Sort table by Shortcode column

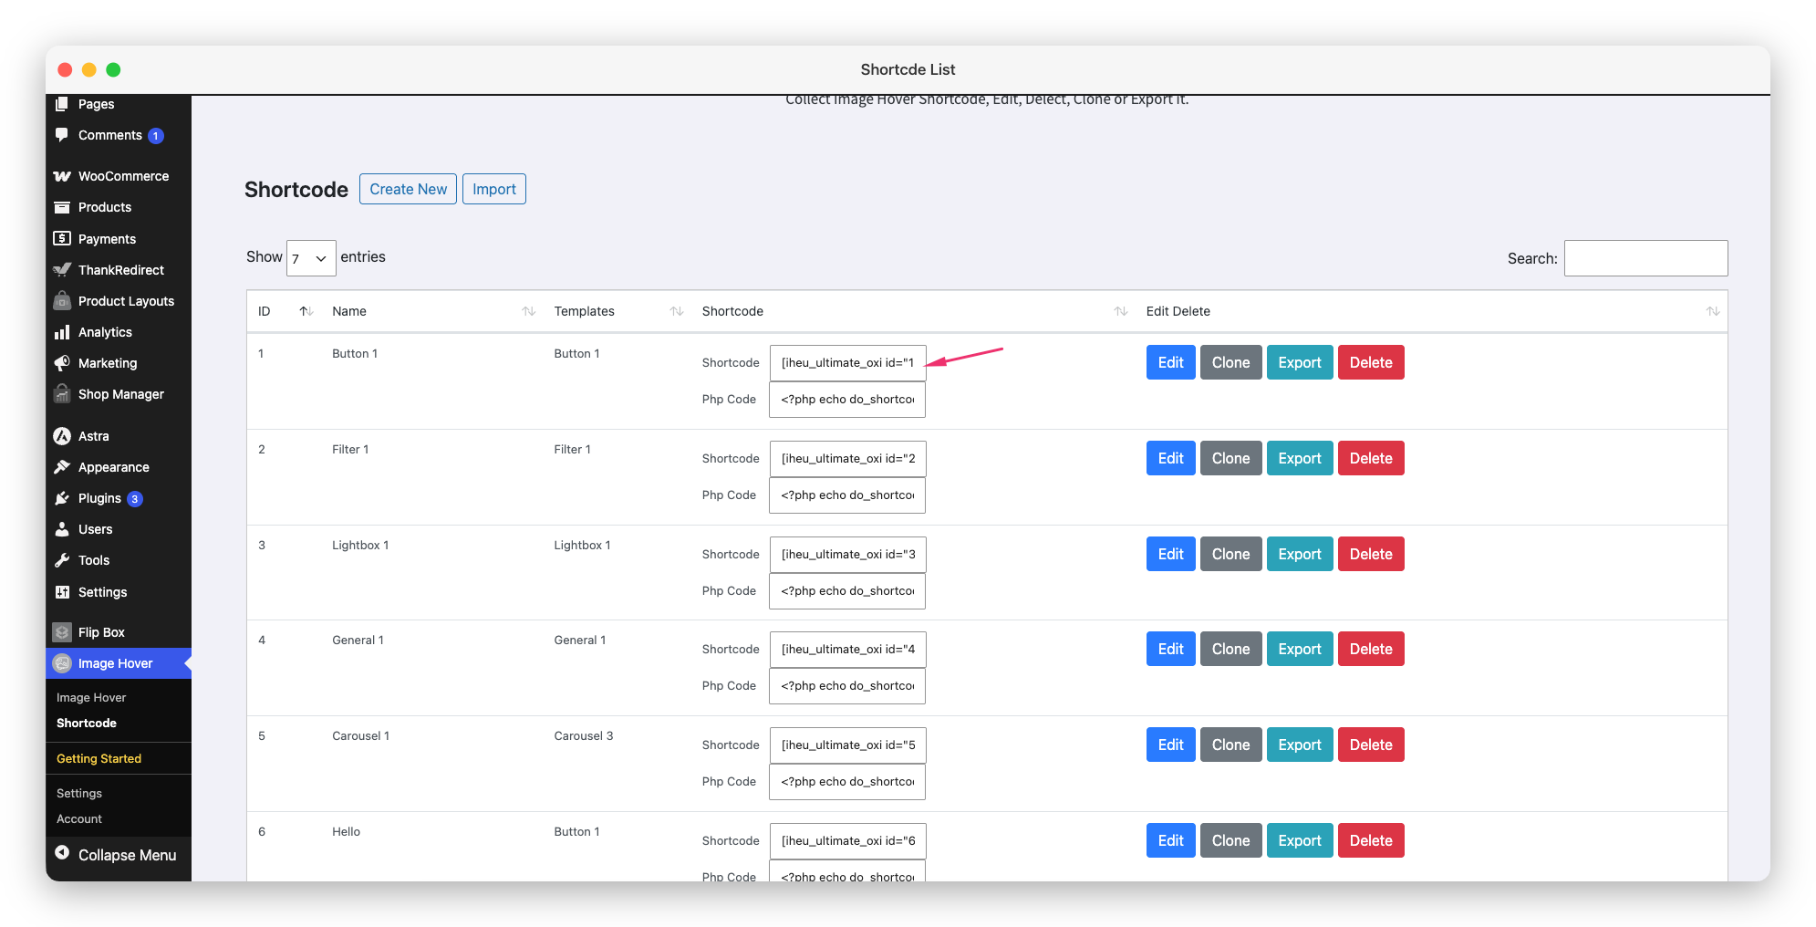[1121, 311]
